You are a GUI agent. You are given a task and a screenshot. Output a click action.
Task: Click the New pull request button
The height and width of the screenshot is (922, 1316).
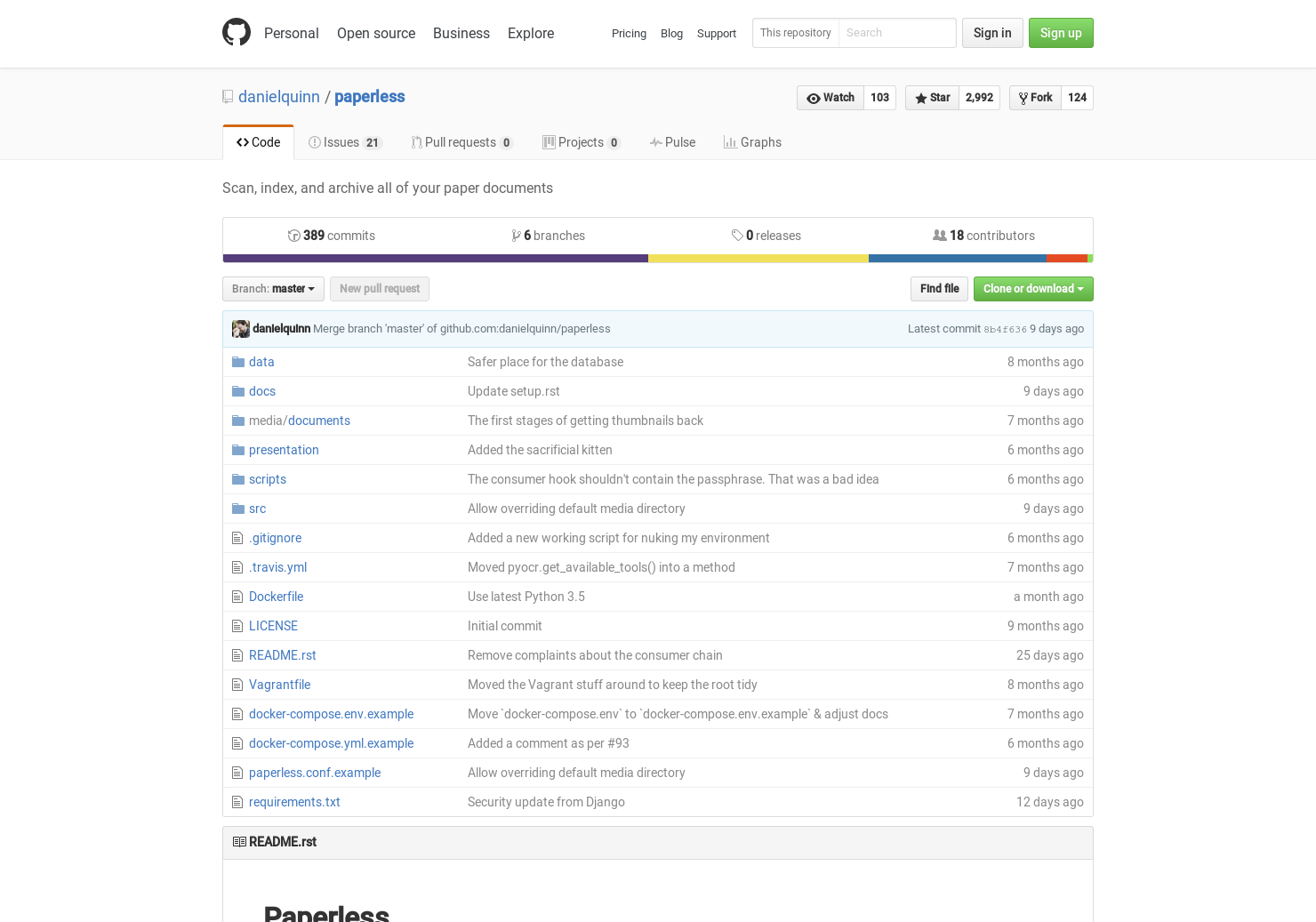click(x=380, y=289)
